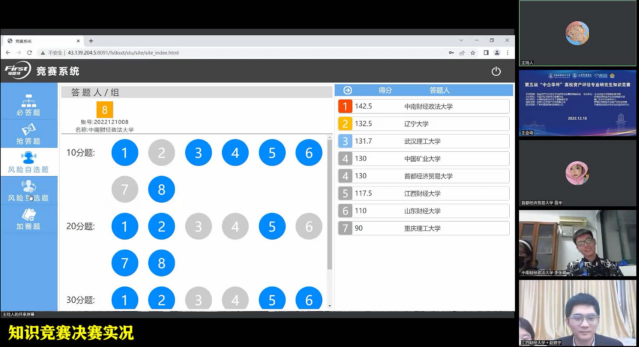Select orange team number 8 badge
Viewport: 639px width, 347px height.
[105, 110]
